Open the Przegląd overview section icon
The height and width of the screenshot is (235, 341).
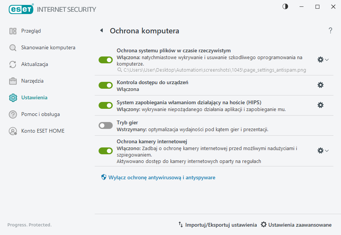point(13,31)
